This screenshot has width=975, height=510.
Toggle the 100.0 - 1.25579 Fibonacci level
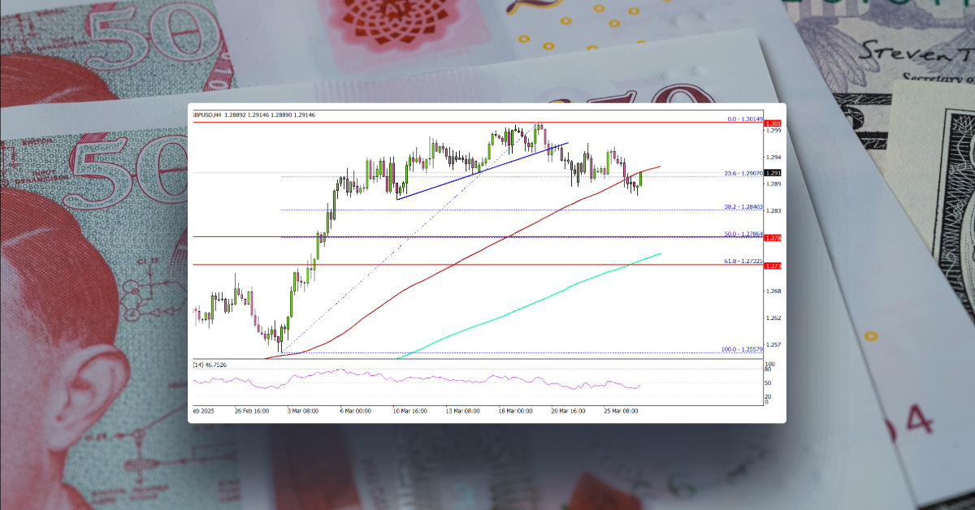741,348
